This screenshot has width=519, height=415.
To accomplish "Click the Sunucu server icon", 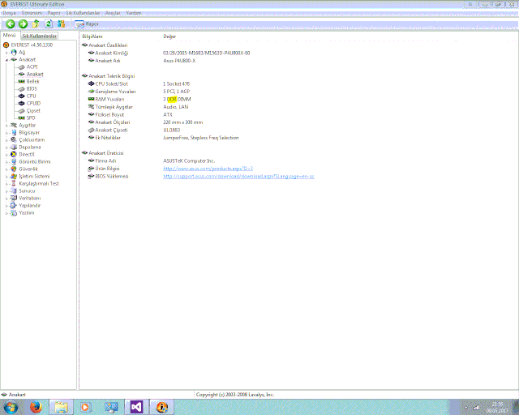I will [14, 190].
